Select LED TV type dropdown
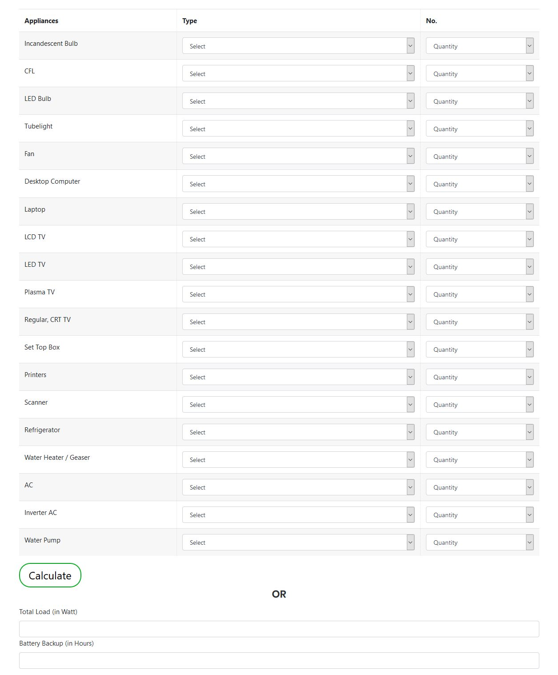Viewport: 558px width, 675px height. [298, 266]
